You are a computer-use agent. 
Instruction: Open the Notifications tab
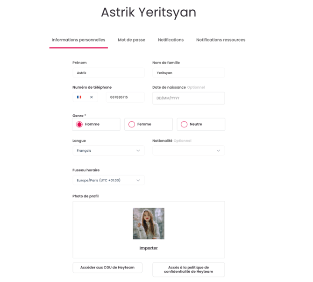click(x=171, y=40)
